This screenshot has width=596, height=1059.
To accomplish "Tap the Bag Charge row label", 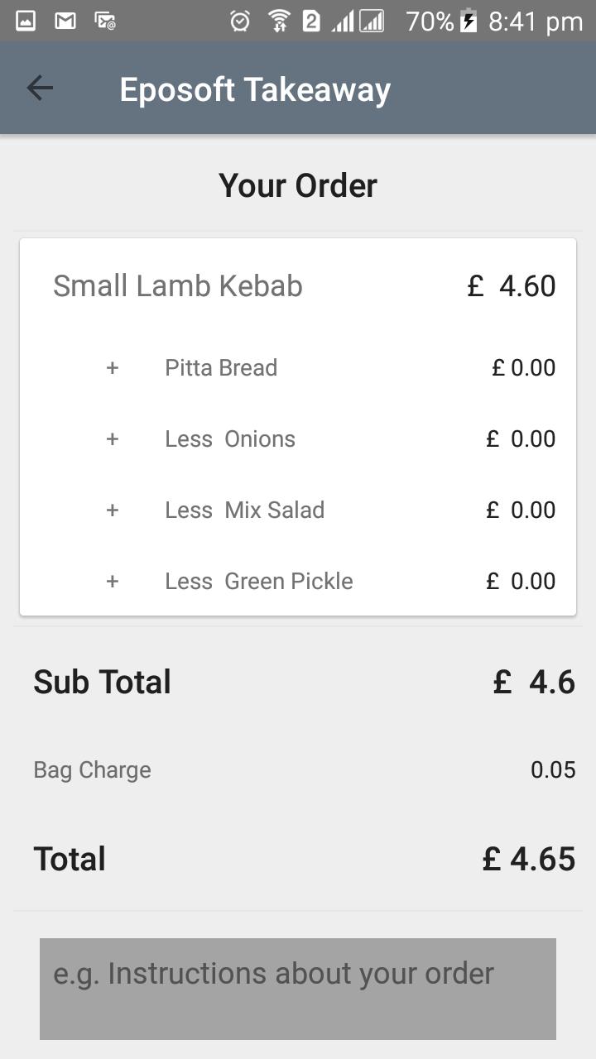I will point(92,770).
